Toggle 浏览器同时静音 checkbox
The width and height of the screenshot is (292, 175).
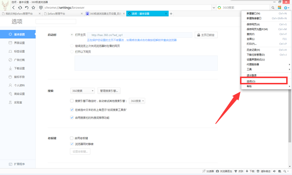pyautogui.click(x=72, y=144)
